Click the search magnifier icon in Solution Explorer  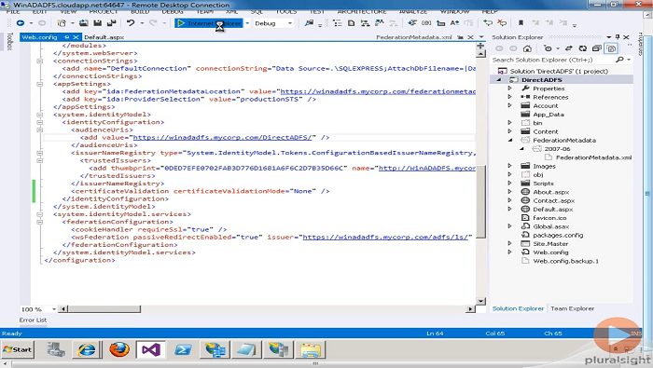(619, 60)
